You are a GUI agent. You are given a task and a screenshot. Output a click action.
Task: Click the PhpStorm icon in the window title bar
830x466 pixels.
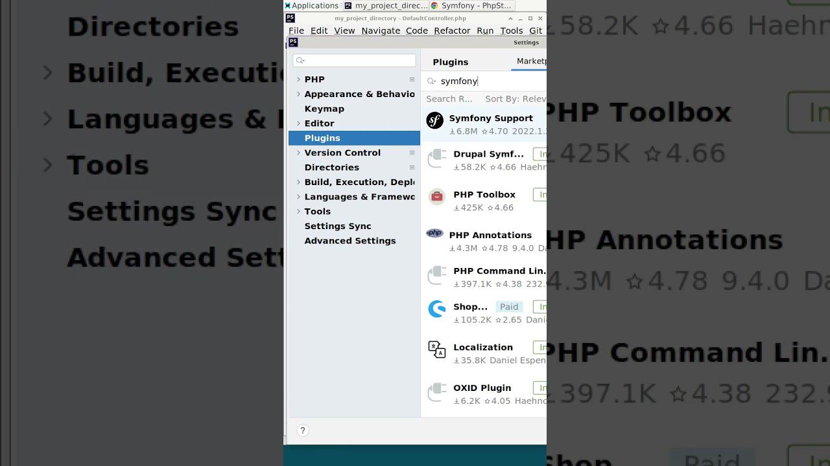tap(290, 18)
